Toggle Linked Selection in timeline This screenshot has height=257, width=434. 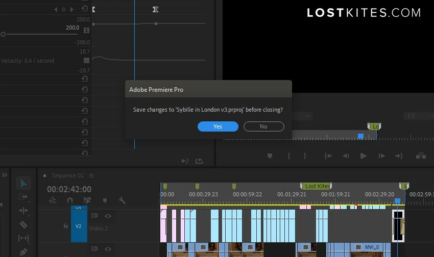pyautogui.click(x=87, y=200)
